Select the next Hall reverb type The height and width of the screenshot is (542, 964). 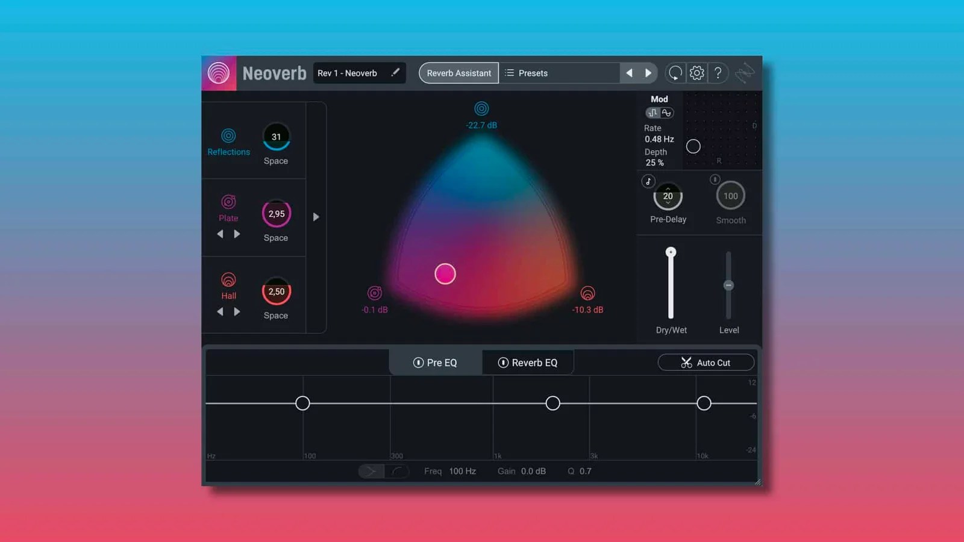click(237, 311)
